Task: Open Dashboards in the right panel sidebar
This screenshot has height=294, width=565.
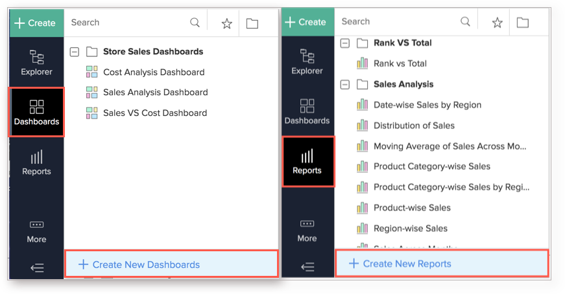Action: pyautogui.click(x=307, y=112)
